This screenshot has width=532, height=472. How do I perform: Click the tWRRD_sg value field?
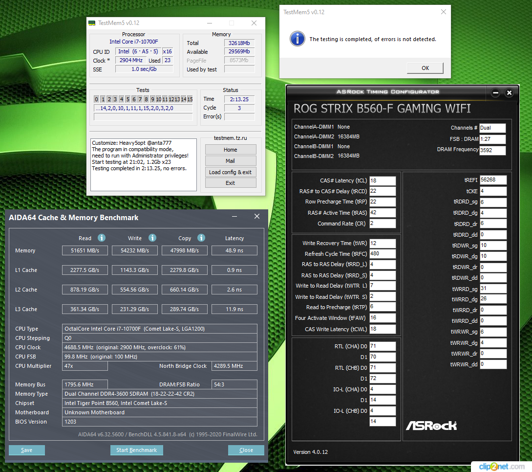click(493, 289)
